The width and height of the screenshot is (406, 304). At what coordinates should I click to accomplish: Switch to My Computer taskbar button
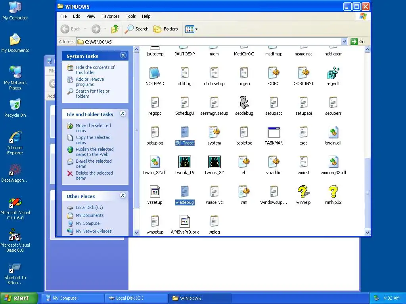click(x=74, y=298)
